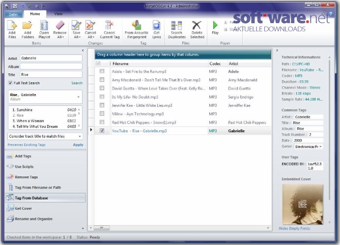Screen dimensions: 340x245
Task: Open Use Scripts in sidebar
Action: click(45, 167)
